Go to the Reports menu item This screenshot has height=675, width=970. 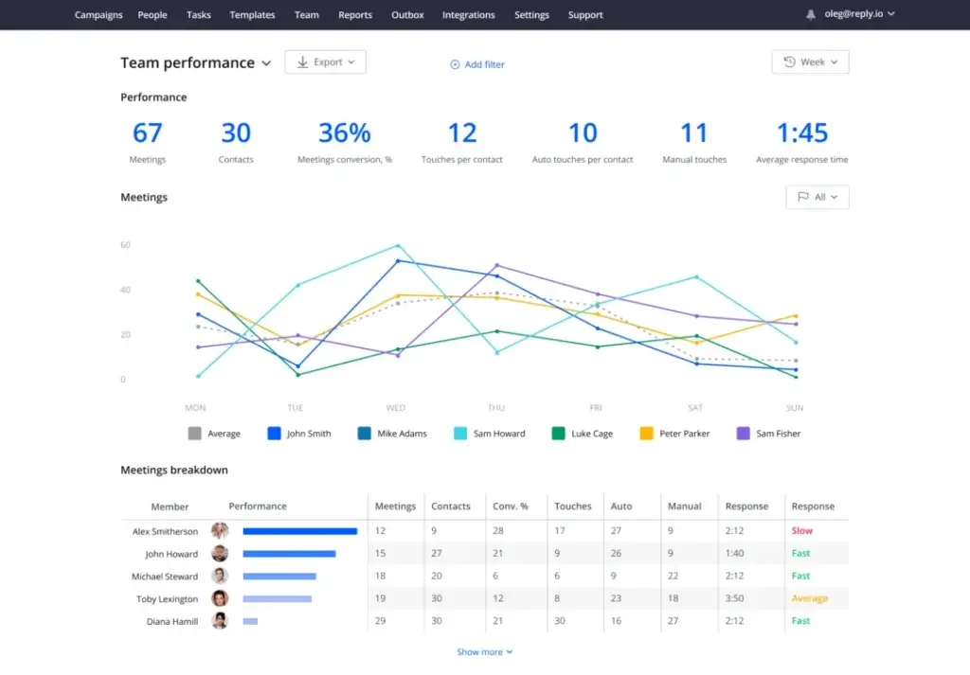pyautogui.click(x=355, y=15)
